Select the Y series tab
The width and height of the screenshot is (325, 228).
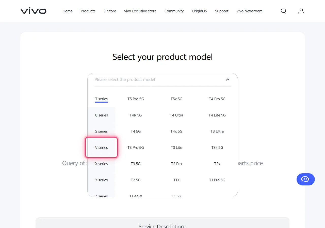click(101, 180)
